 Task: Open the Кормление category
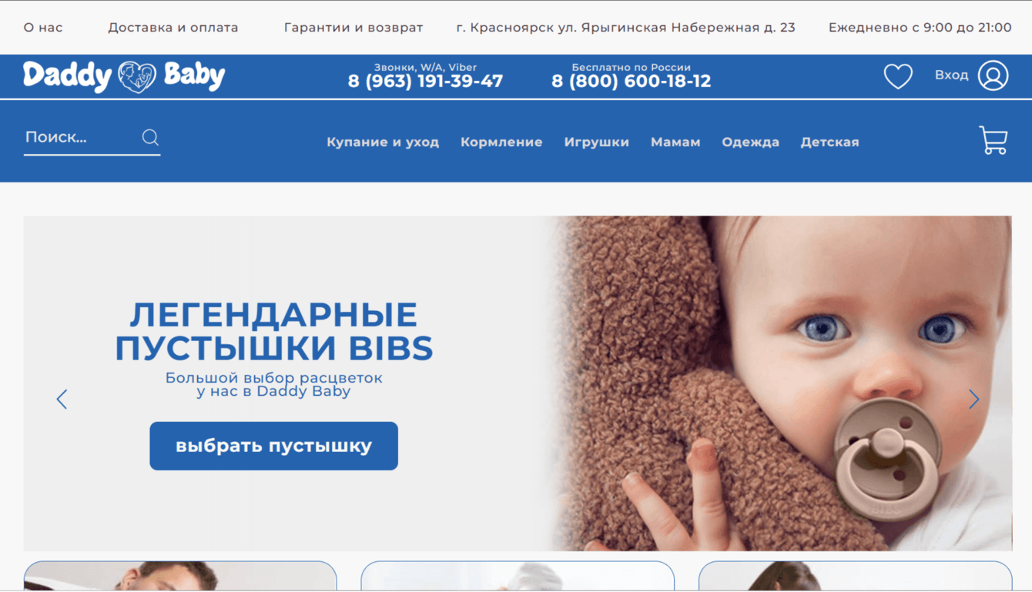[501, 142]
